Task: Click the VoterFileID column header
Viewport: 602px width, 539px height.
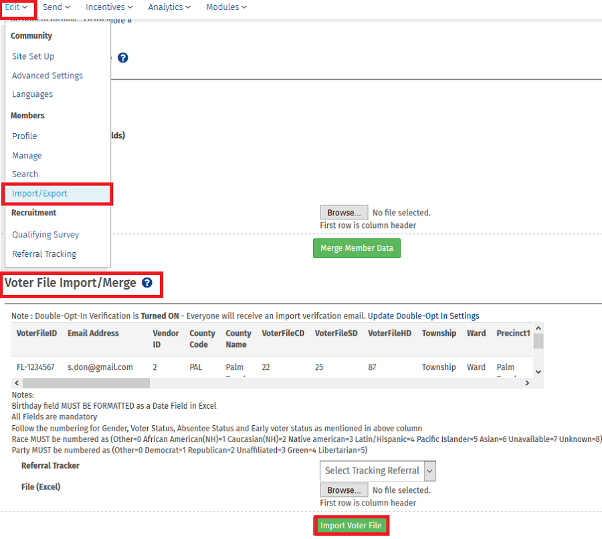Action: tap(37, 333)
